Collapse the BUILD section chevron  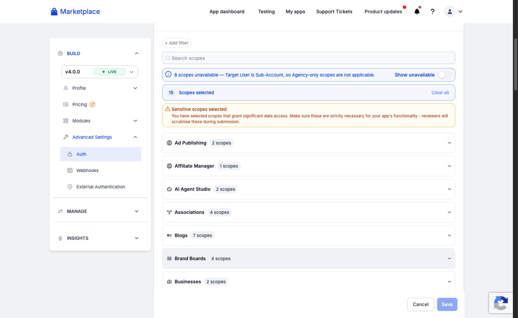click(137, 54)
